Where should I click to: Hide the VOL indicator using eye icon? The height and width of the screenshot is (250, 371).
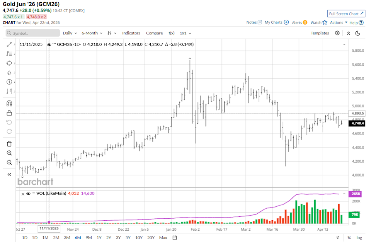[28, 194]
